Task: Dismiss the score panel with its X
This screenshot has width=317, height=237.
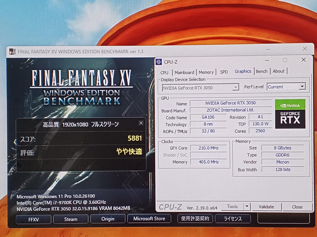Action: click(x=141, y=123)
